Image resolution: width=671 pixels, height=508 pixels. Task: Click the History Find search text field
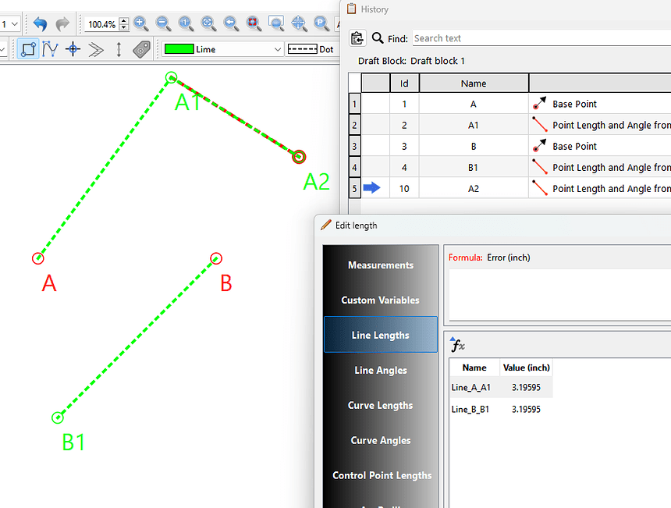pyautogui.click(x=538, y=38)
